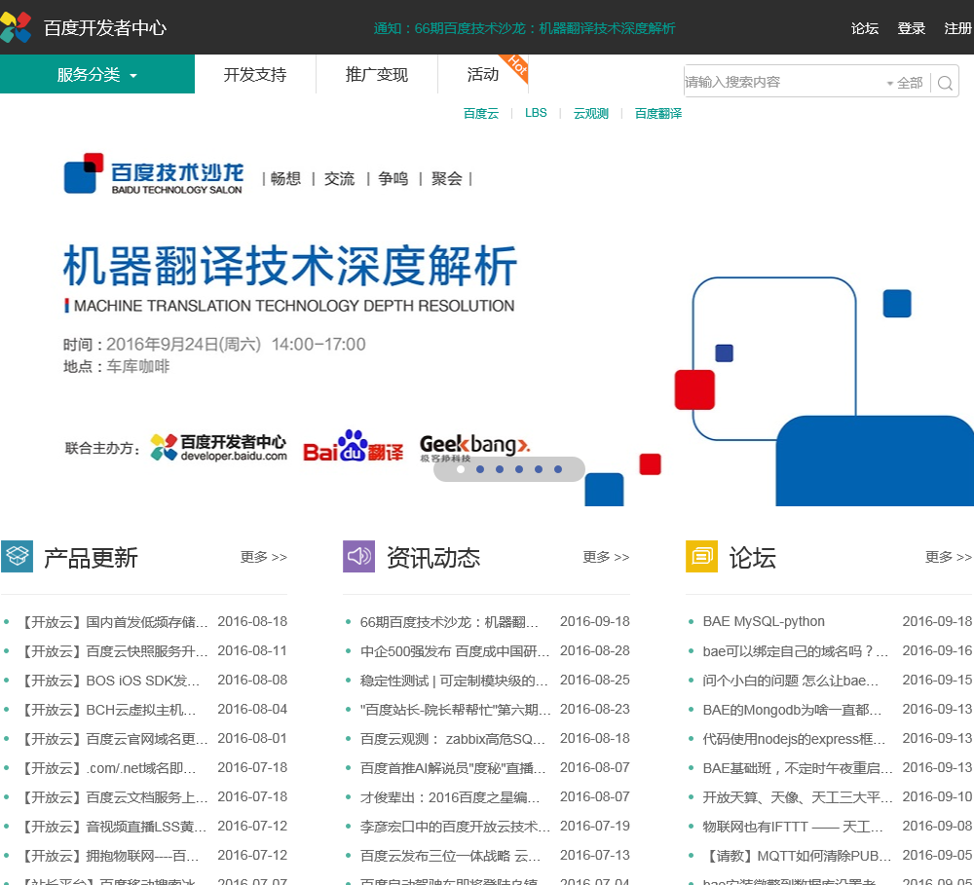974x885 pixels.
Task: Open the 百度云 quick link
Action: pos(481,113)
